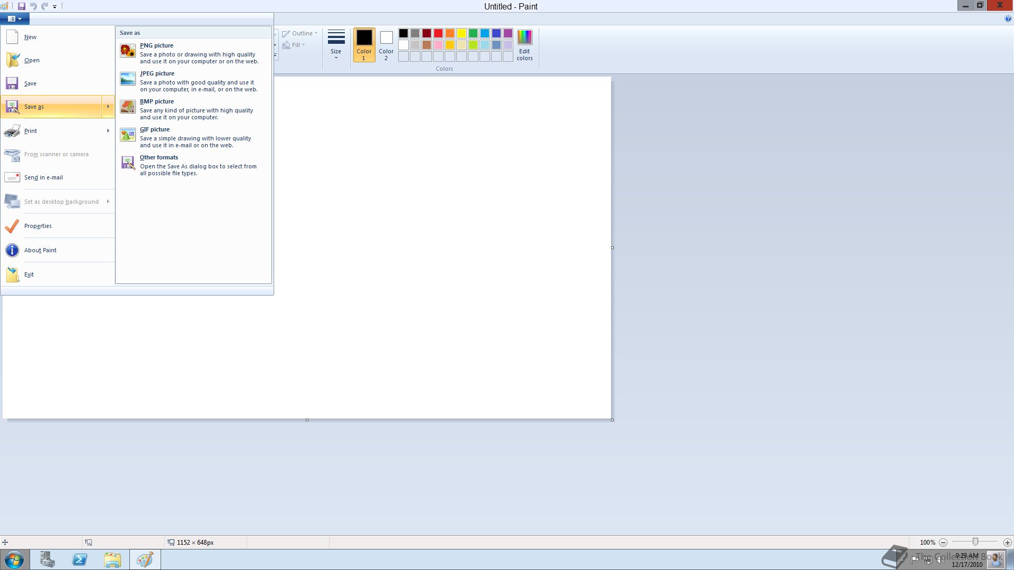
Task: Open the Paint file menu dropdown button
Action: pos(15,19)
